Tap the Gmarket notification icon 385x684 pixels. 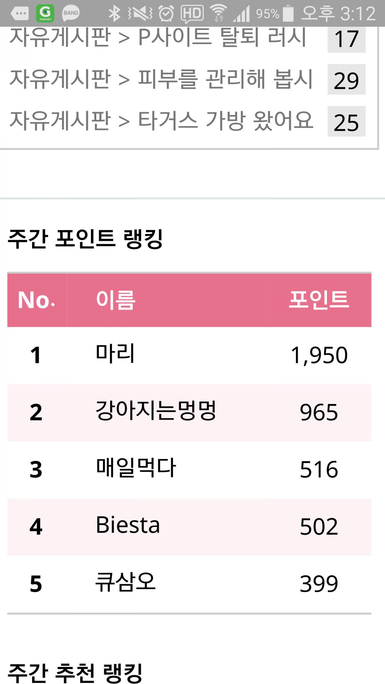coord(45,14)
